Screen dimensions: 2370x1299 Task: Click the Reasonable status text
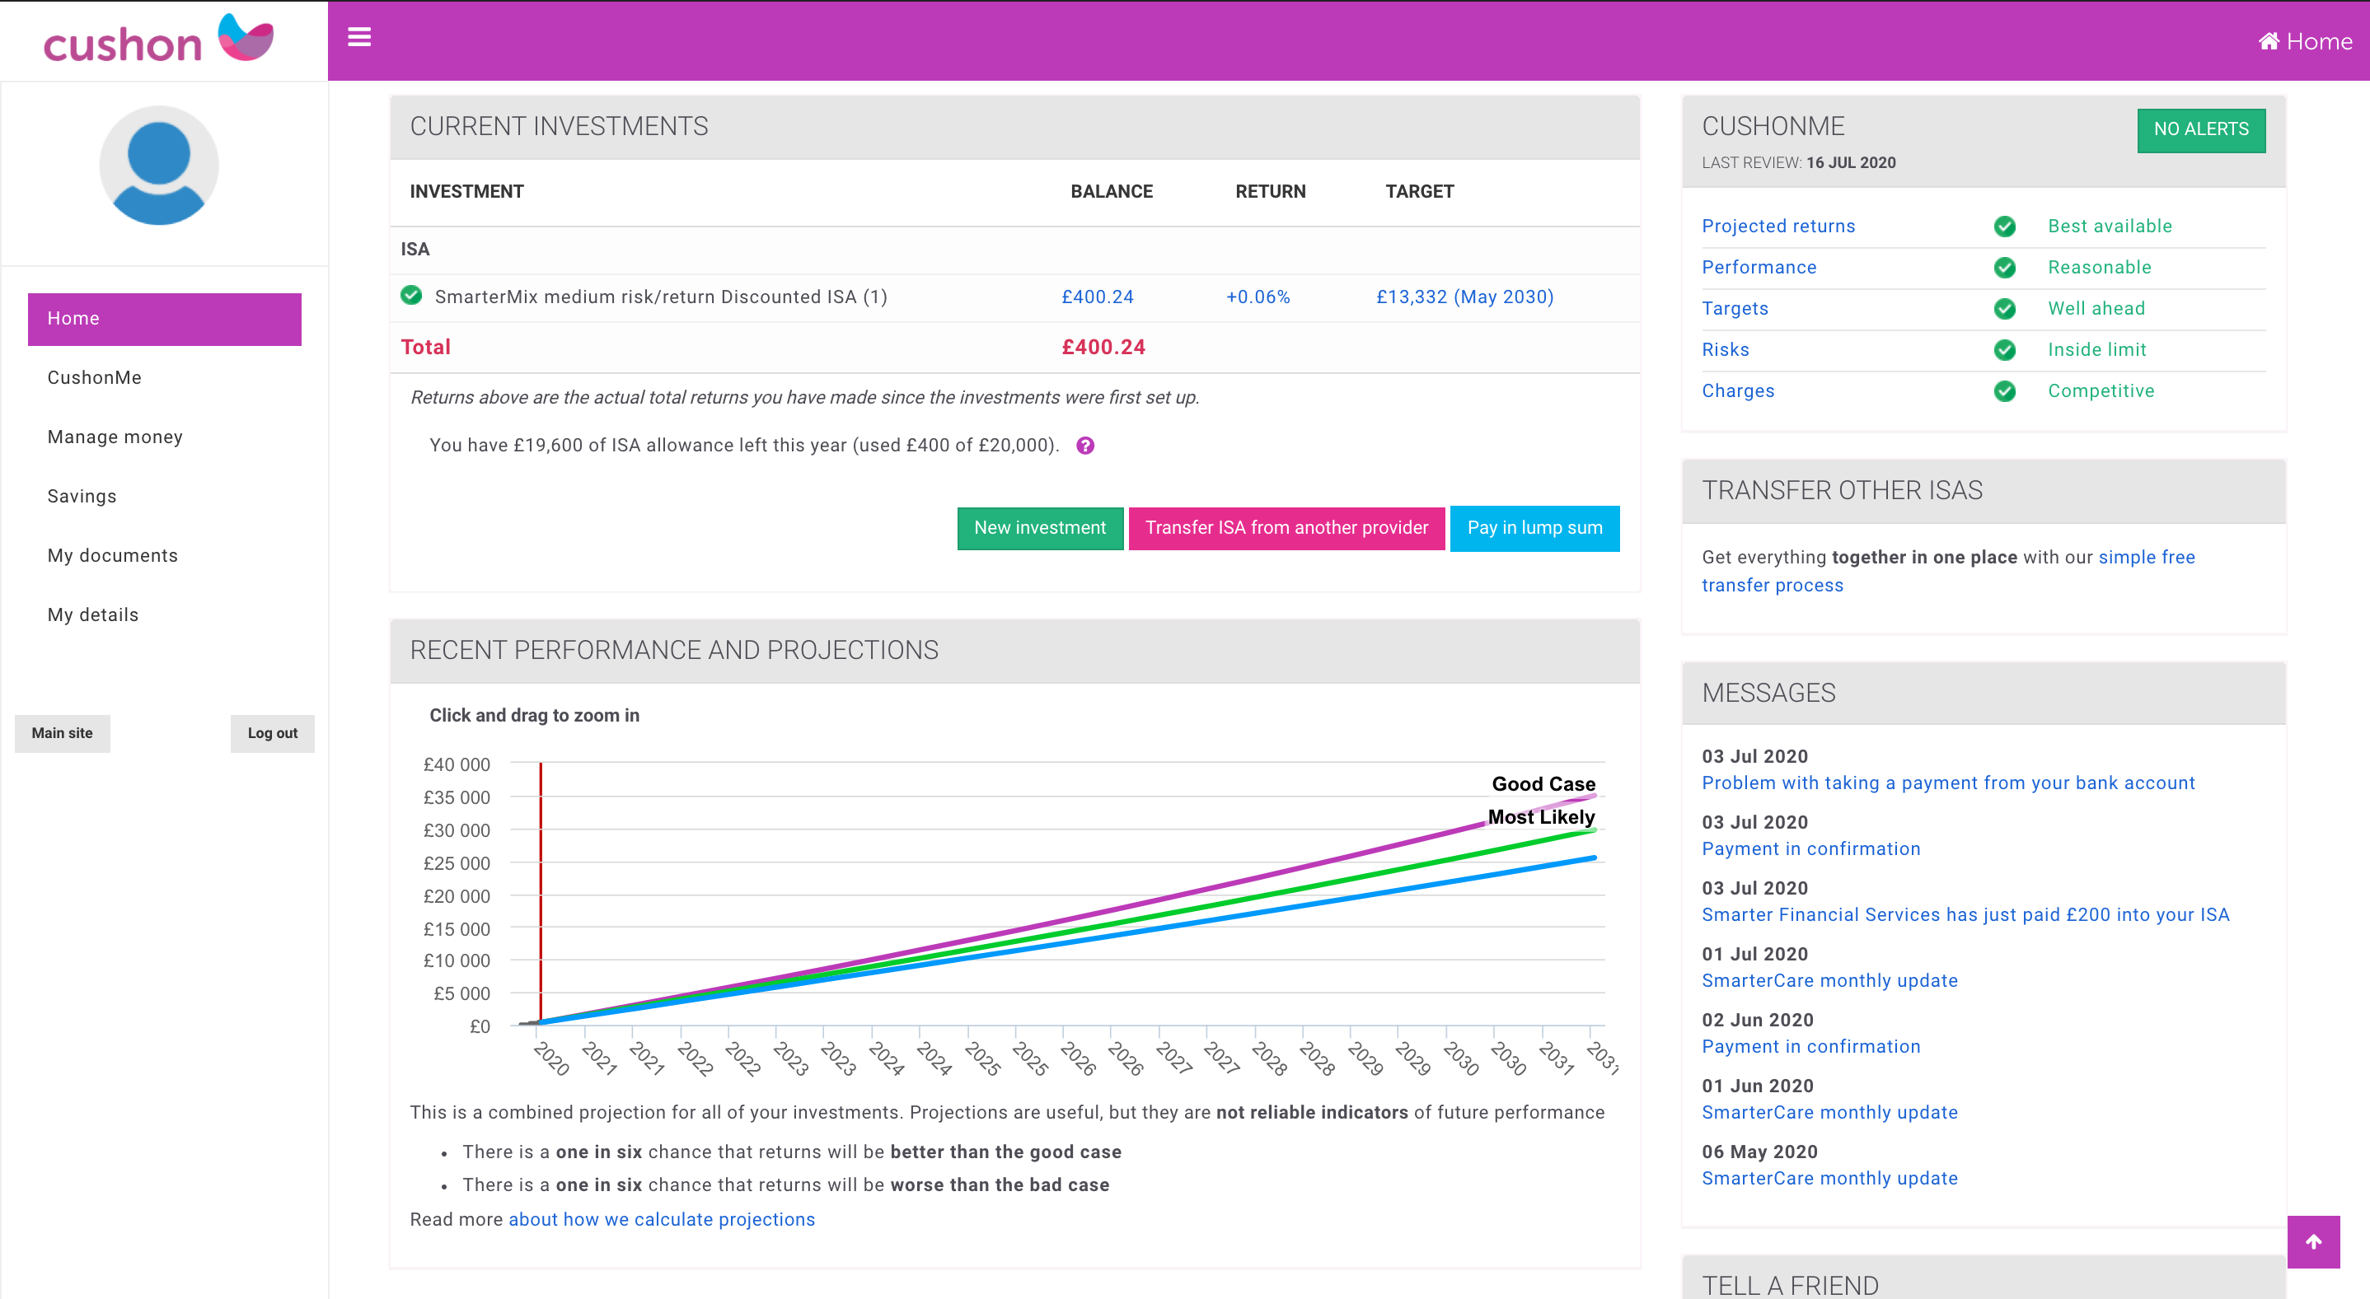pos(2099,268)
